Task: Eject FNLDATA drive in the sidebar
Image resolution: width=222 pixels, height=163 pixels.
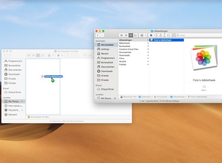Action: pyautogui.click(x=22, y=110)
